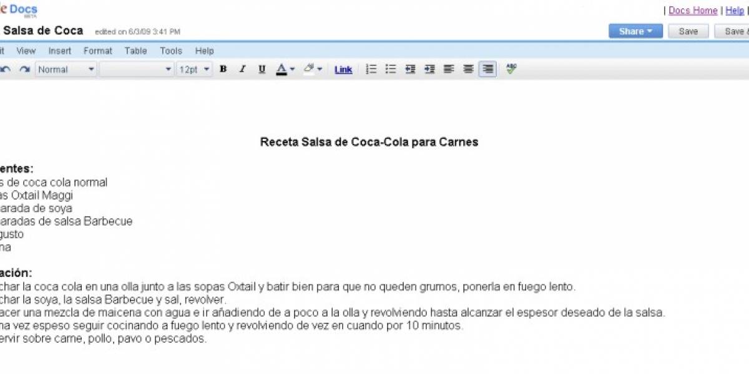
Task: Open the View menu
Action: (x=26, y=51)
